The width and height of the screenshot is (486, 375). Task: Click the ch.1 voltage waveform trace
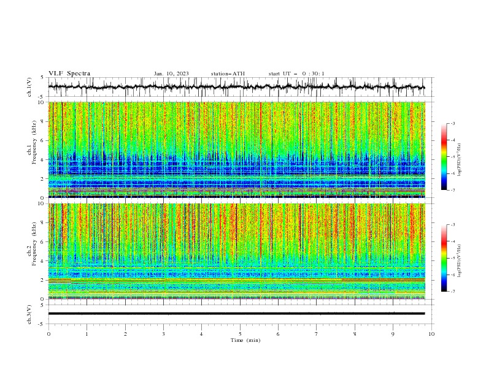[x=236, y=87]
